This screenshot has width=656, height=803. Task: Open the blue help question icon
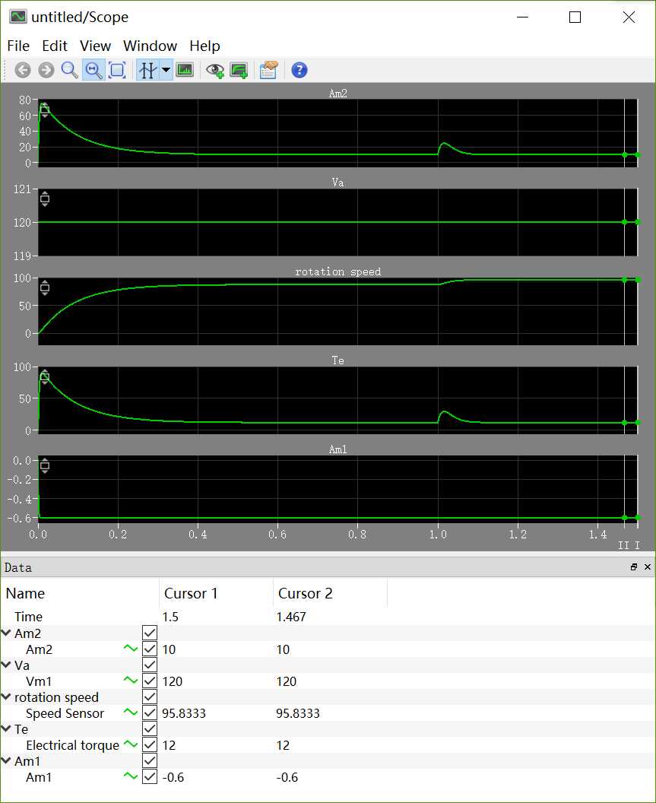click(x=299, y=70)
